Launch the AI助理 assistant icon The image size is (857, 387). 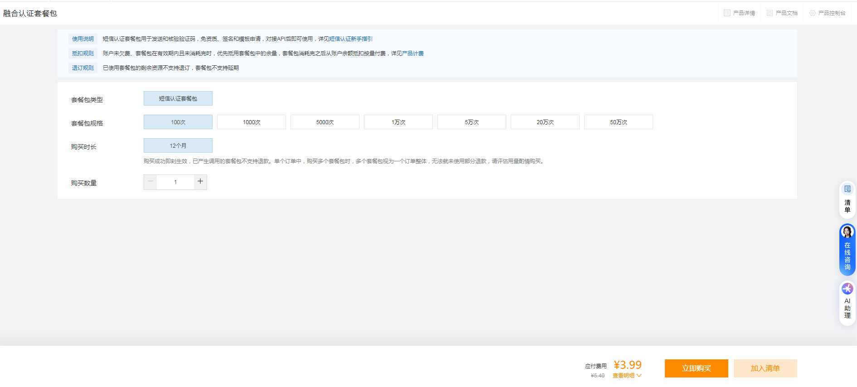(847, 289)
